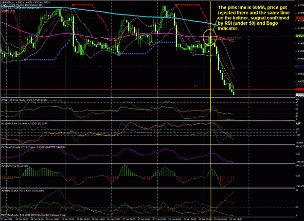Select the RSI Stoch indicator label
The height and width of the screenshot is (221, 304).
point(24,100)
